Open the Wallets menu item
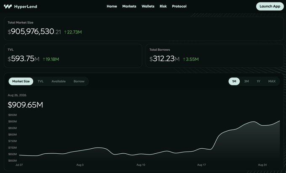 148,6
